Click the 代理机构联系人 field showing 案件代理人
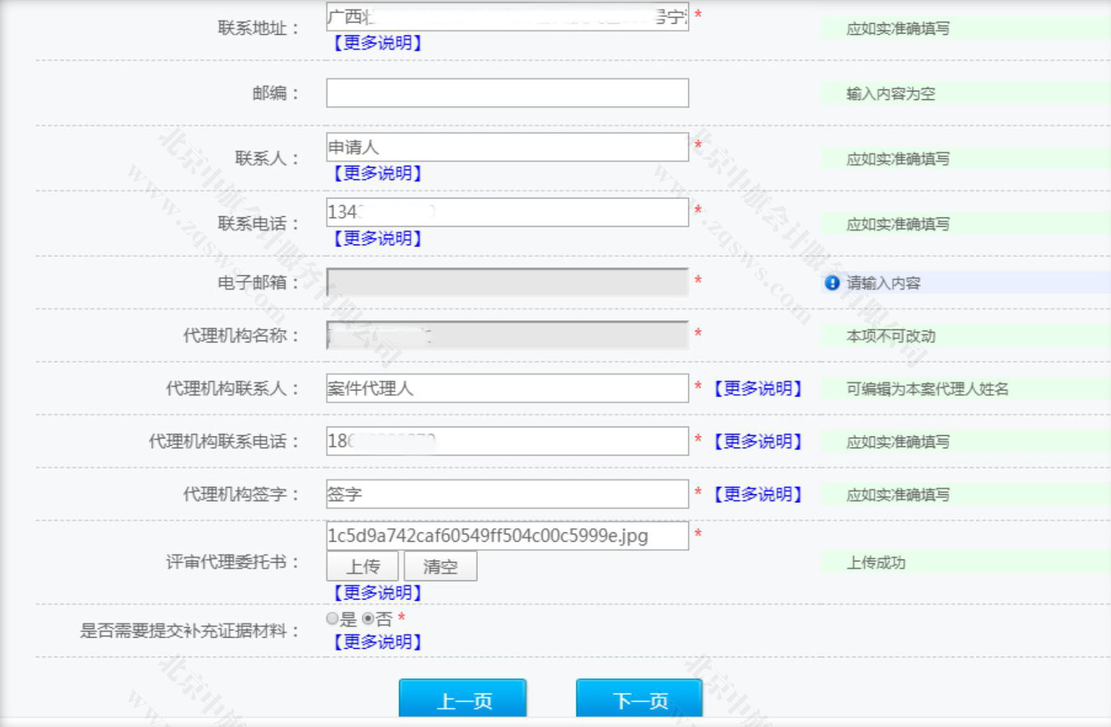 506,388
